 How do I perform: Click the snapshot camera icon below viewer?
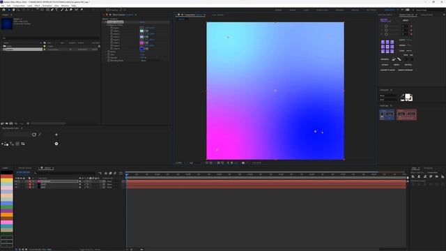pyautogui.click(x=243, y=162)
